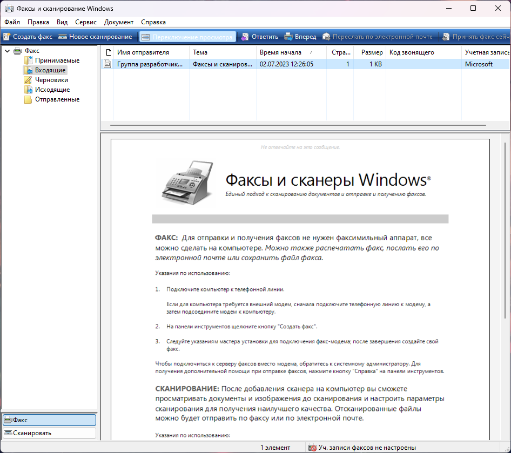
Task: Click the fax preview page image
Action: 300,289
